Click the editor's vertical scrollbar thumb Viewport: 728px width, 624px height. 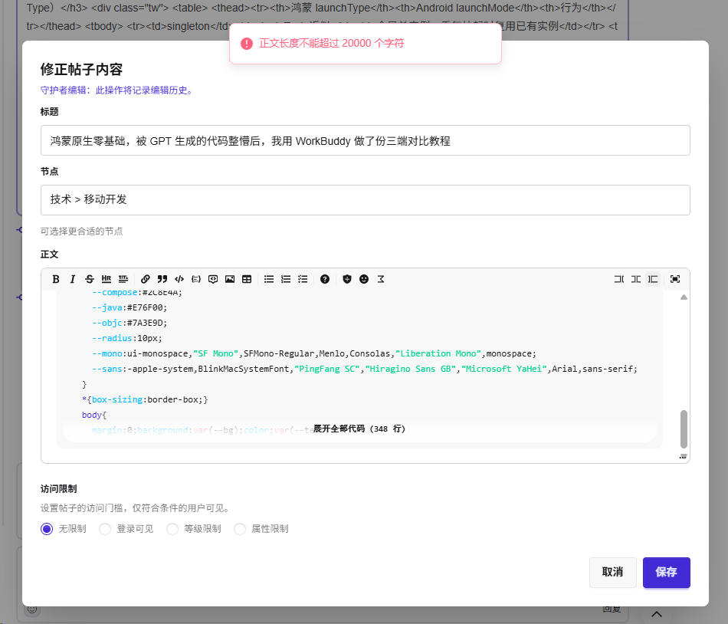point(684,429)
